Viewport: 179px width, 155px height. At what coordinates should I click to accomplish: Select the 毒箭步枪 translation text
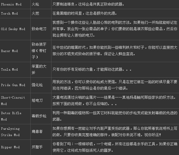[39, 116]
